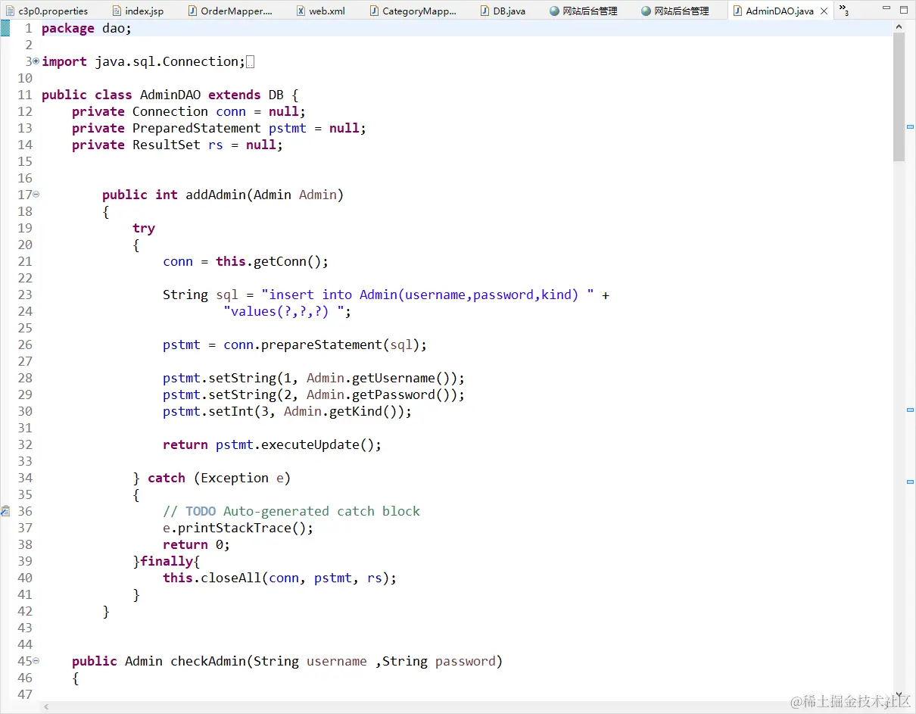916x714 pixels.
Task: Click 'return 0;' line
Action: pos(197,545)
